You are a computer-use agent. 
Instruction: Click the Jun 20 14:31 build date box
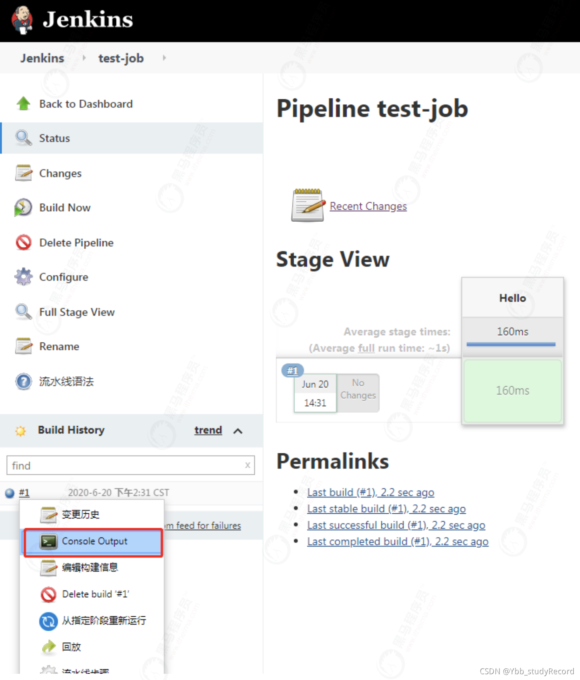(315, 393)
